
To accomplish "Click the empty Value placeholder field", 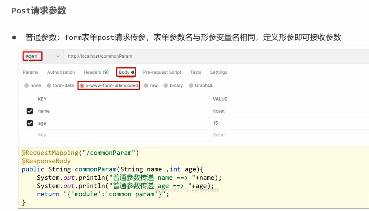I will pyautogui.click(x=290, y=135).
